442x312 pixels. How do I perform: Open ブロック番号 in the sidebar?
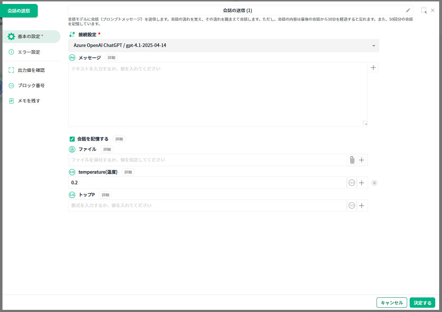[x=31, y=85]
